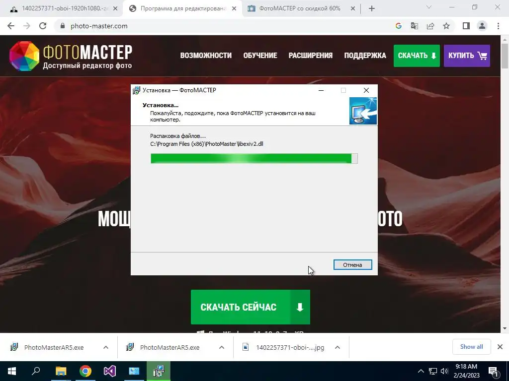Viewport: 509px width, 381px height.
Task: Close the downloads bar
Action: pyautogui.click(x=500, y=347)
